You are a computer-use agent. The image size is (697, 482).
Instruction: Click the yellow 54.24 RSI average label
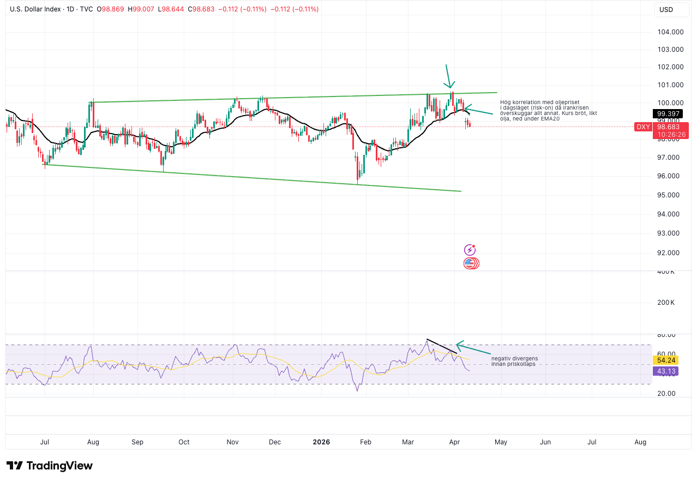tap(666, 360)
